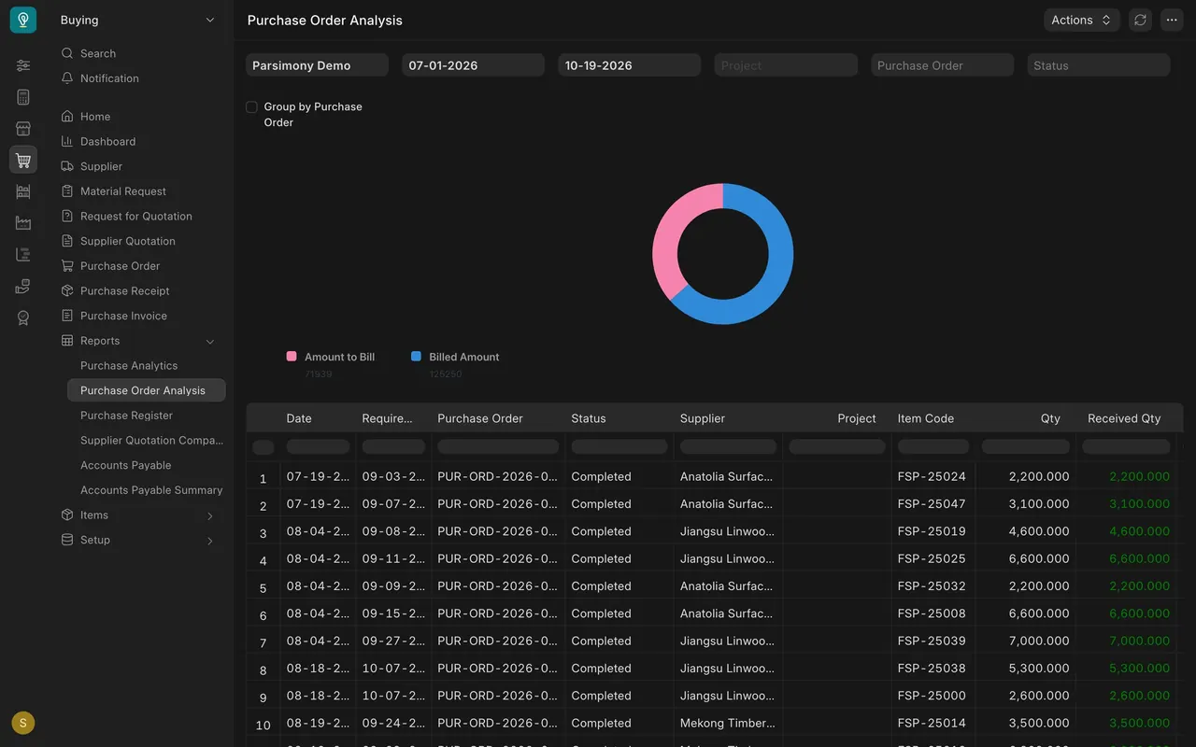This screenshot has width=1196, height=747.
Task: Open the storefront icon in the rail
Action: tap(23, 129)
